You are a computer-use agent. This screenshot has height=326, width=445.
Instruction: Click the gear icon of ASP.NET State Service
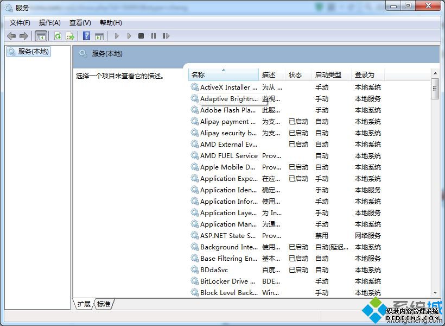(x=194, y=235)
